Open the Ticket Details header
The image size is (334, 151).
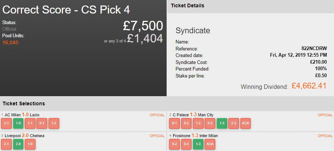(x=187, y=6)
